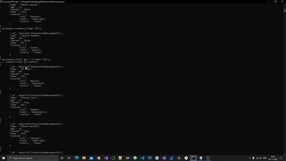Click the green ring icon on taskbar
Viewport: 286px width, 161px height.
pyautogui.click(x=113, y=158)
